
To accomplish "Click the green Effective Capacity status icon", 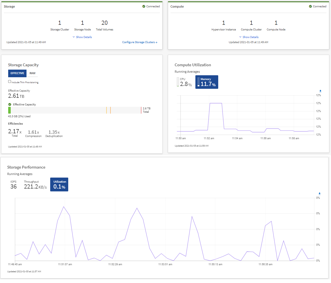I will 10,104.
